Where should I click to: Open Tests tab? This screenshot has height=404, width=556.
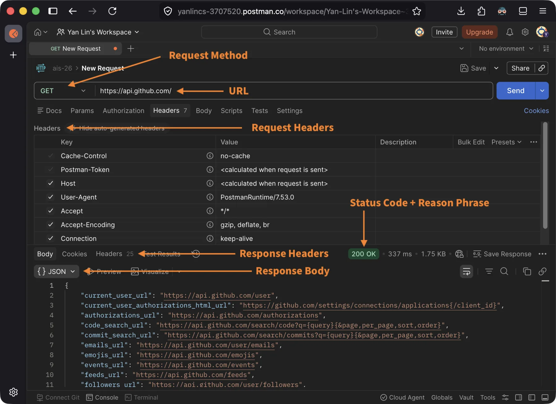[x=259, y=111]
